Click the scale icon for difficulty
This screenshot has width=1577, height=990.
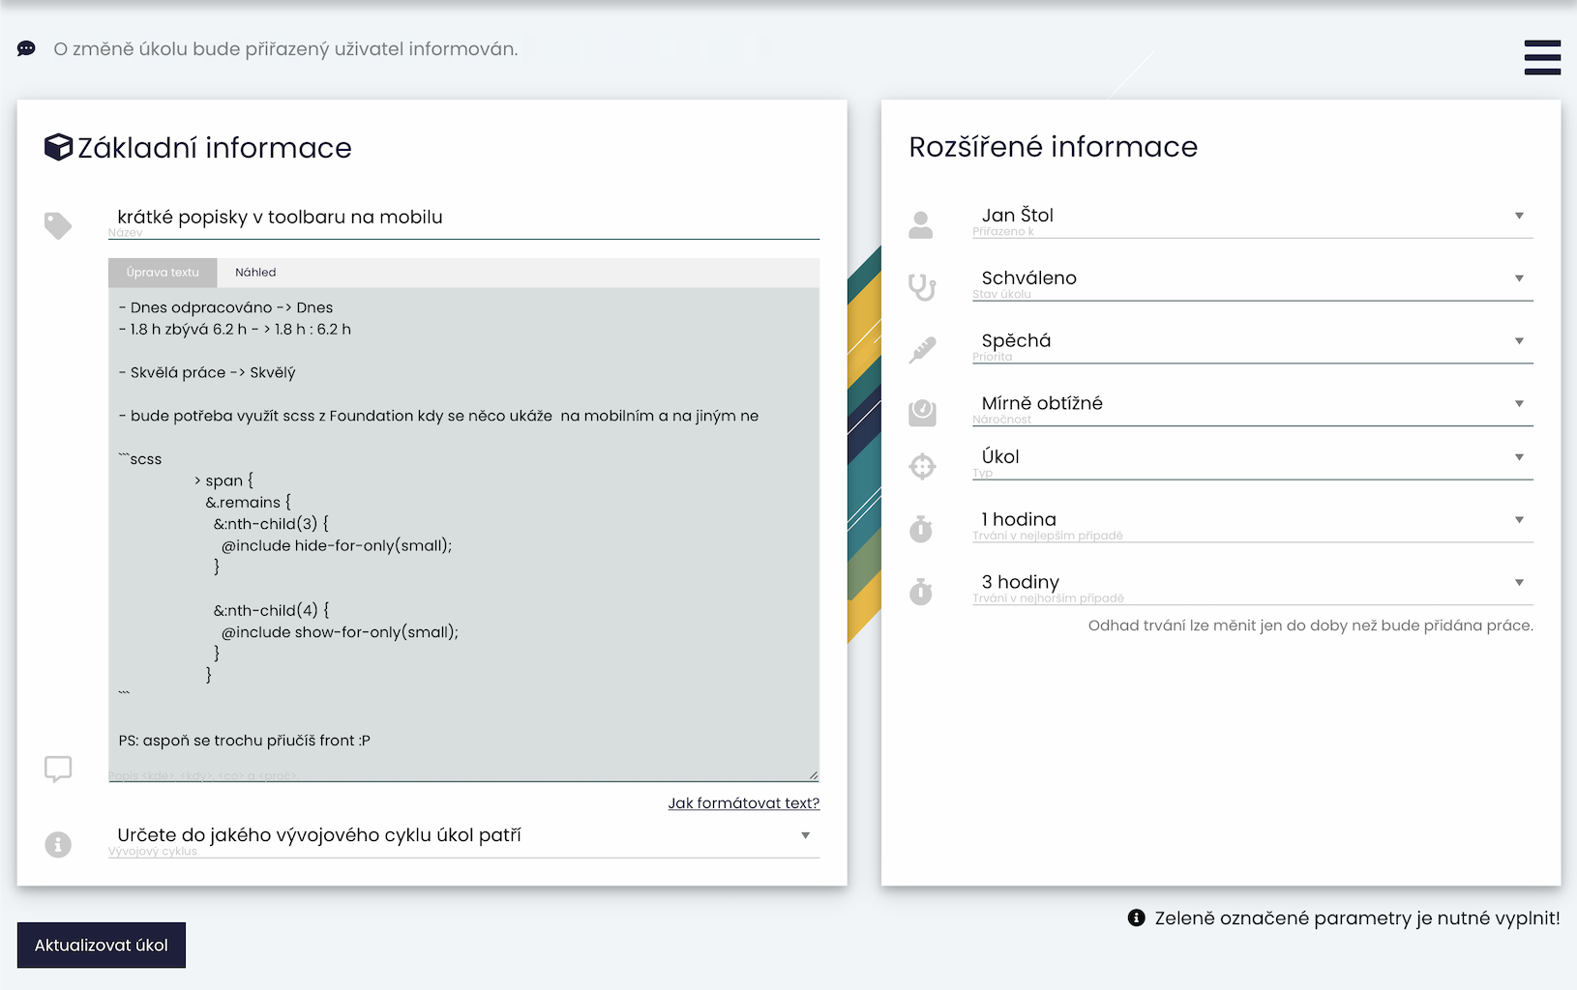[x=922, y=413]
